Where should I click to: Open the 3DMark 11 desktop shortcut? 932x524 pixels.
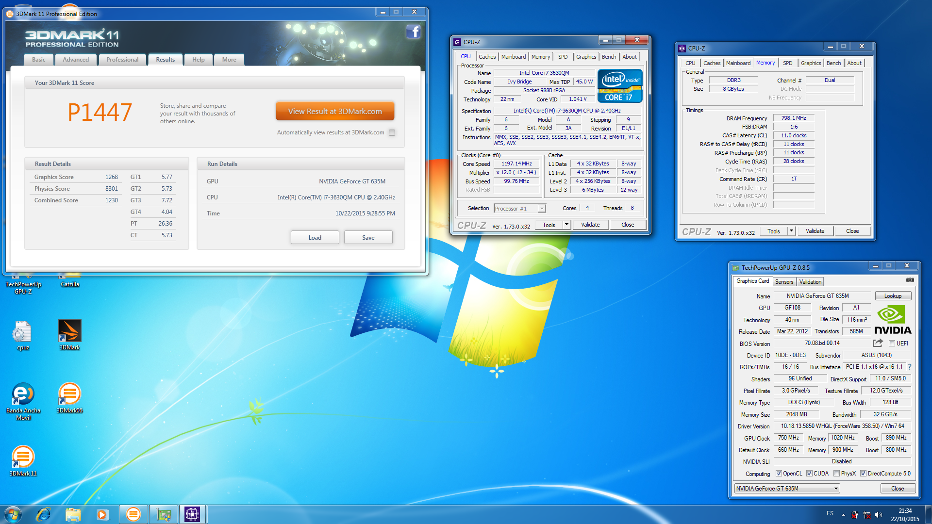point(23,461)
